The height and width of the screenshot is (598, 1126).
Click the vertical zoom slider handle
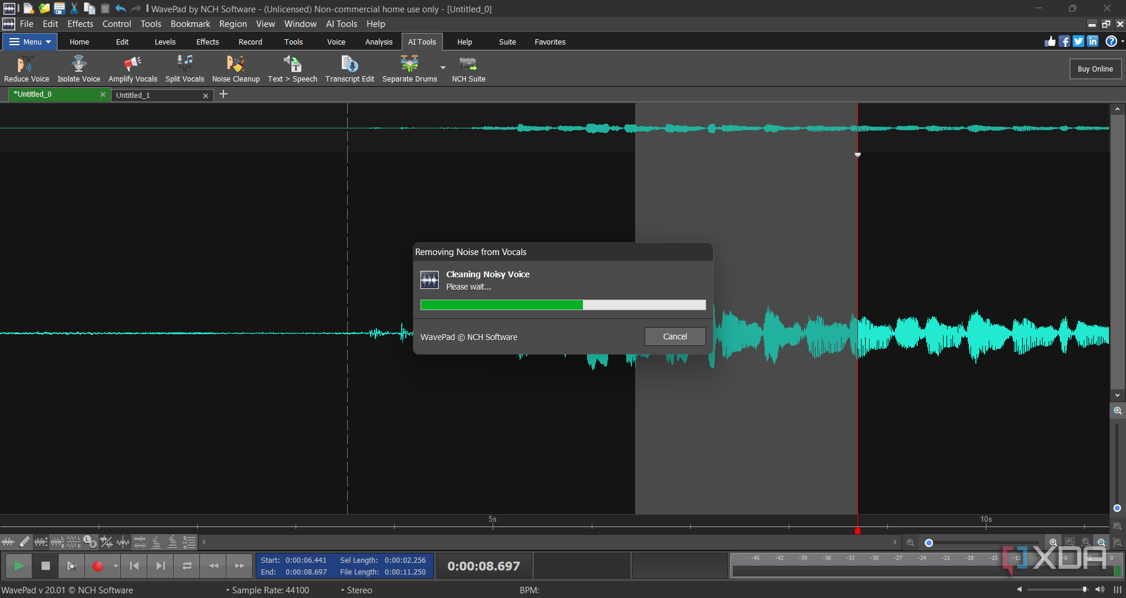pos(1117,508)
